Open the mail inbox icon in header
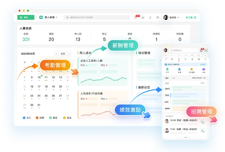The image size is (225, 152). [143, 18]
